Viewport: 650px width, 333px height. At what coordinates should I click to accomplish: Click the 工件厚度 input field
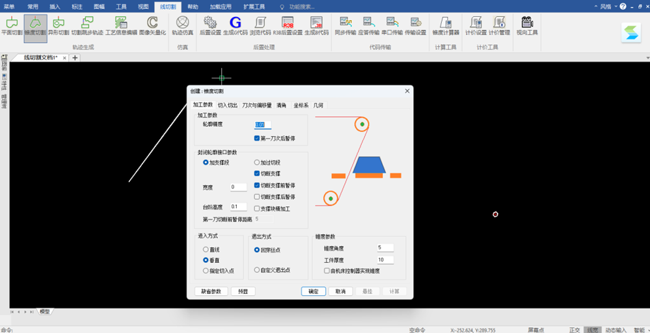click(385, 260)
